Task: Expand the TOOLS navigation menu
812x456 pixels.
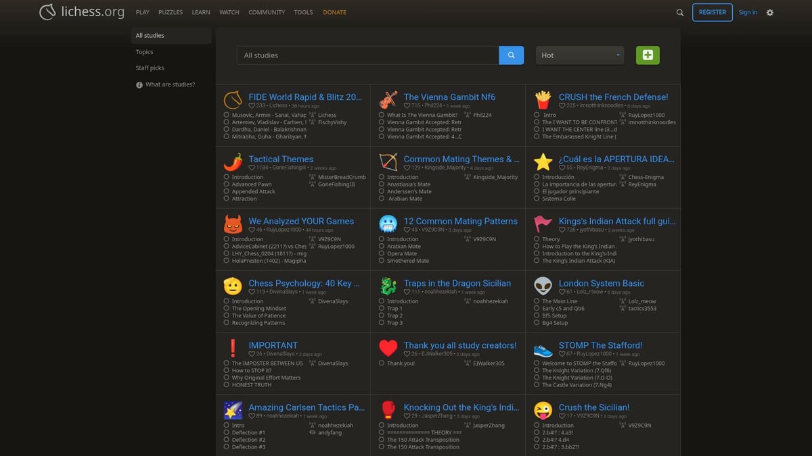Action: coord(303,12)
